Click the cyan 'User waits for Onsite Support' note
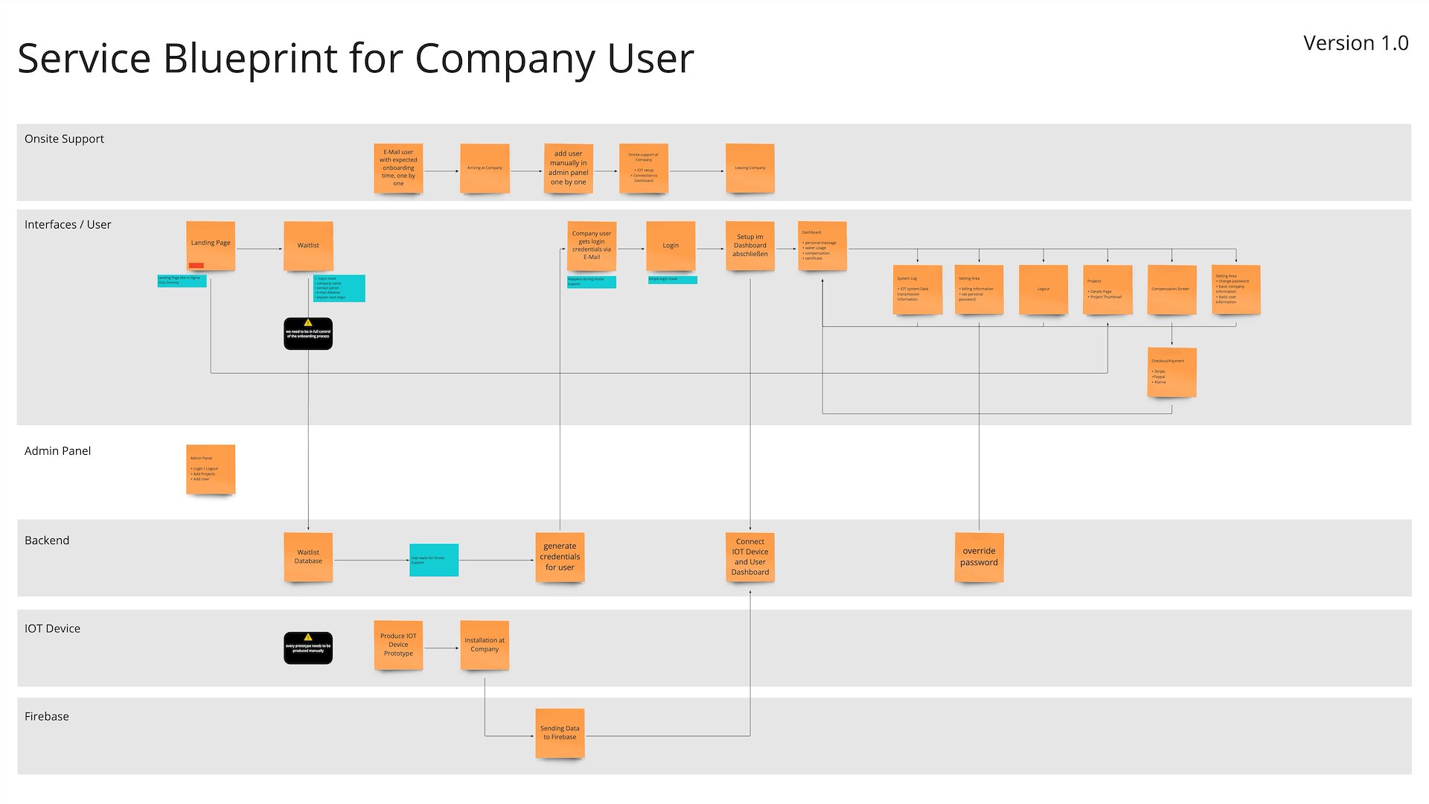Screen dimensions: 1429x804 [434, 560]
